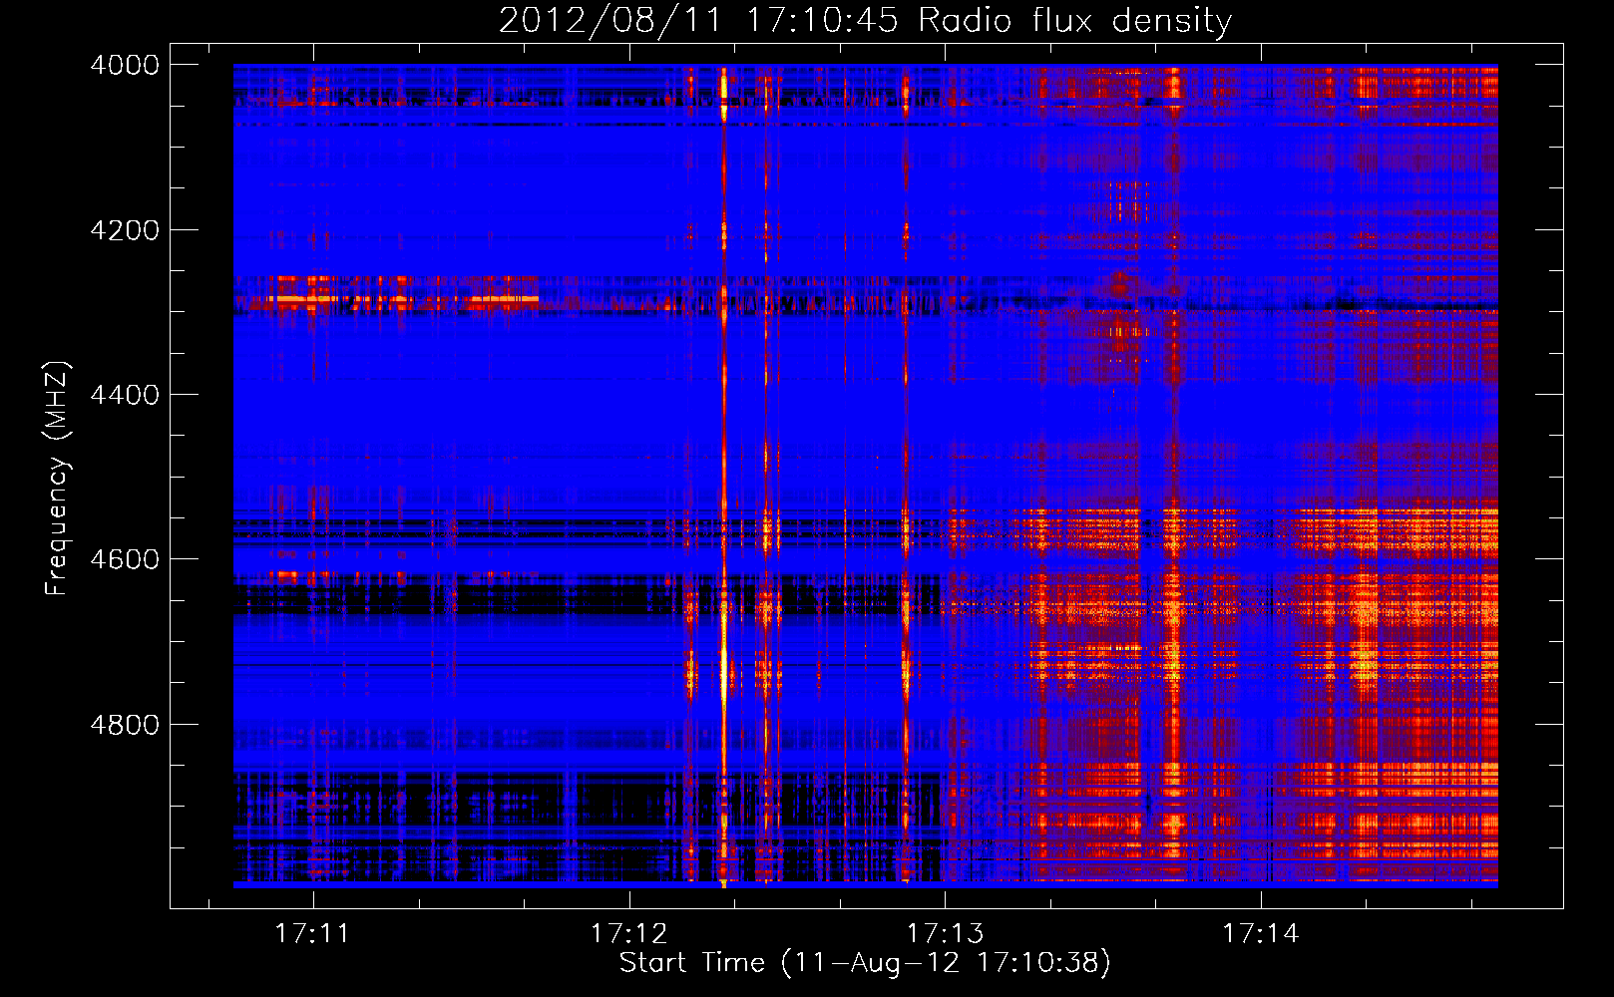Image resolution: width=1614 pixels, height=997 pixels.
Task: Click the 'Start Time (11-Aug-12 17:10:38)' label
Action: [865, 963]
